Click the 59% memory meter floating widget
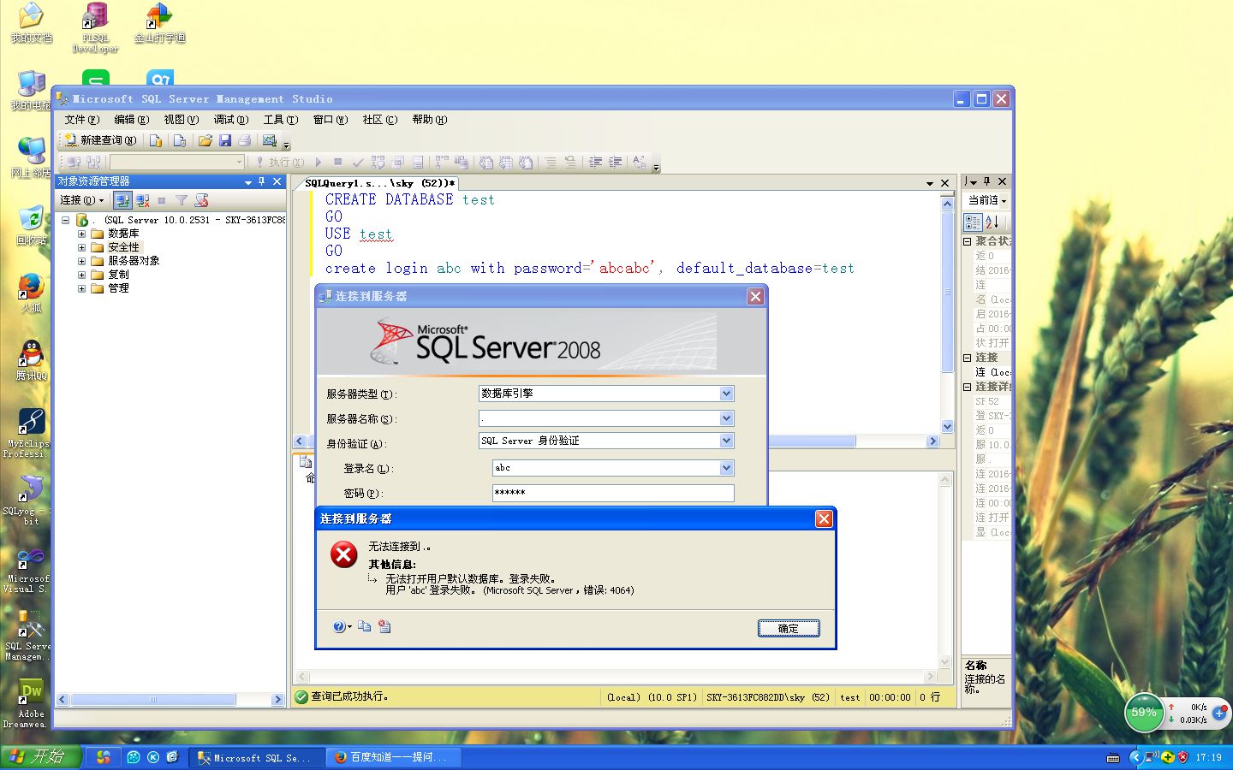This screenshot has height=770, width=1233. [x=1144, y=712]
